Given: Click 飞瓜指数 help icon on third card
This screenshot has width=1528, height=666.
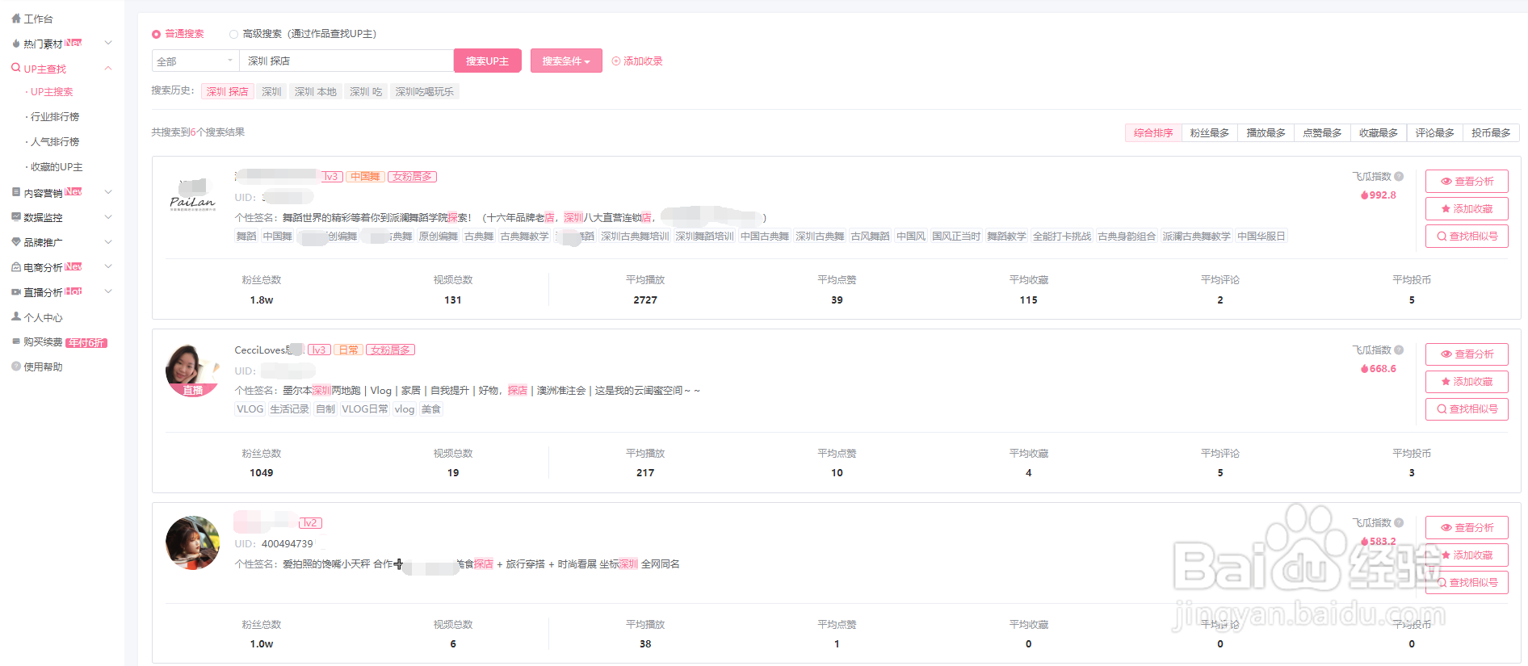Looking at the screenshot, I should point(1399,522).
